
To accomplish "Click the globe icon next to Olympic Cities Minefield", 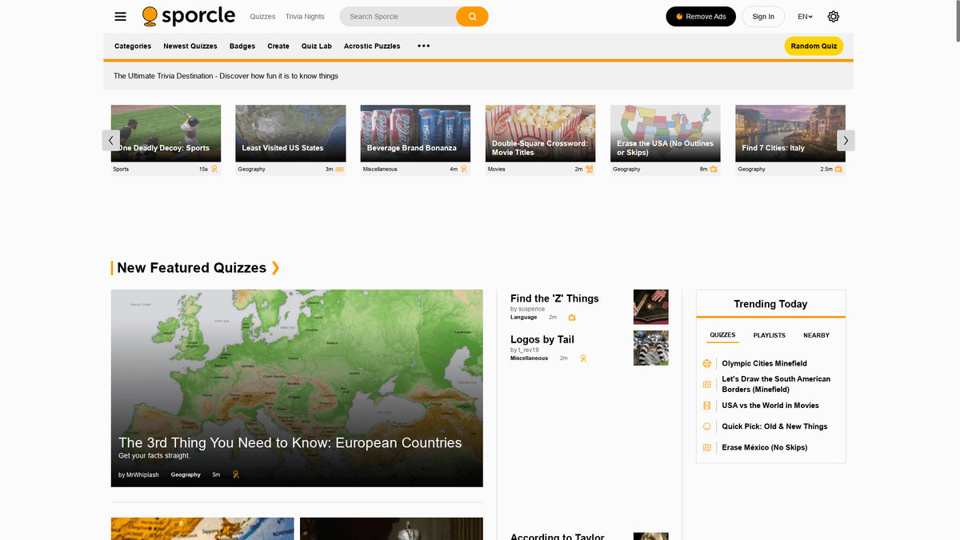I will click(x=706, y=363).
